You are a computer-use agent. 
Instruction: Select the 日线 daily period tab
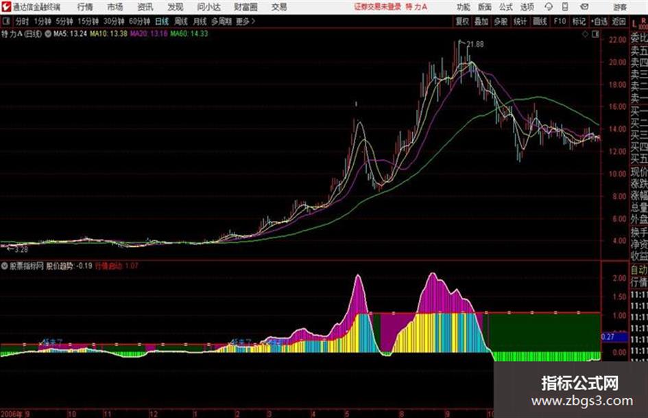coord(162,21)
